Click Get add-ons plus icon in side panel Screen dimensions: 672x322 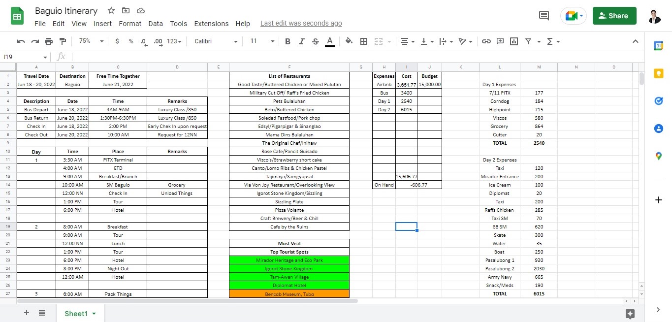(x=659, y=200)
